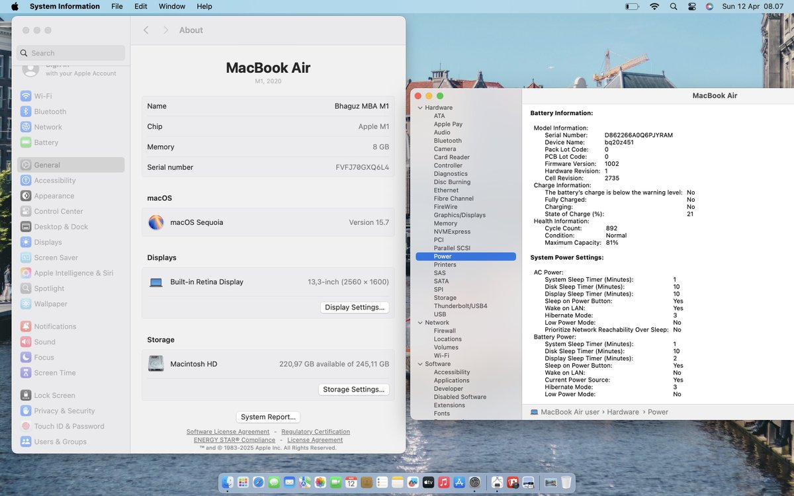
Task: Open Control Center in menu bar
Action: pyautogui.click(x=692, y=6)
